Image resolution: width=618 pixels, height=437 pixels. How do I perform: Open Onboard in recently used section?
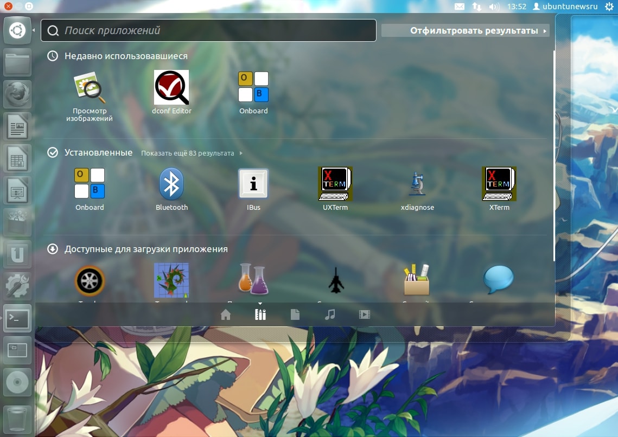pyautogui.click(x=253, y=93)
